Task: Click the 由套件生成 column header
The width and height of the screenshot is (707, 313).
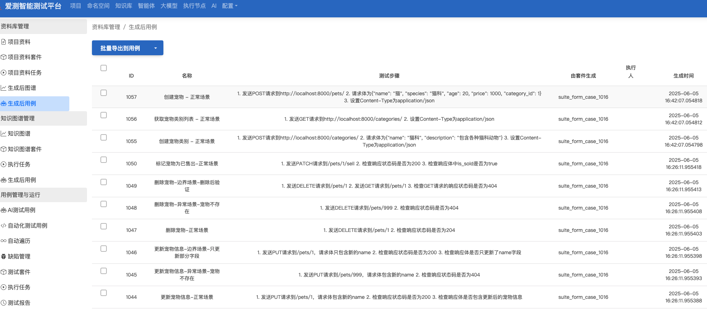Action: pos(583,76)
